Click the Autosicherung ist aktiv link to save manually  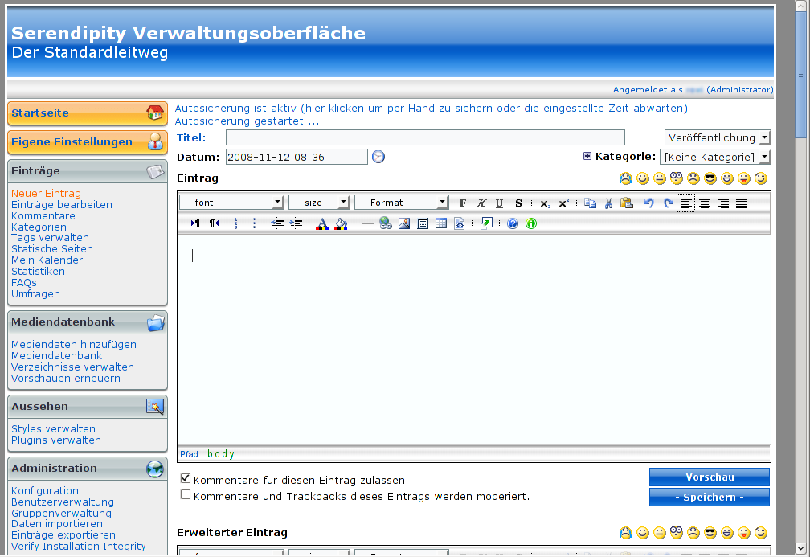(432, 108)
